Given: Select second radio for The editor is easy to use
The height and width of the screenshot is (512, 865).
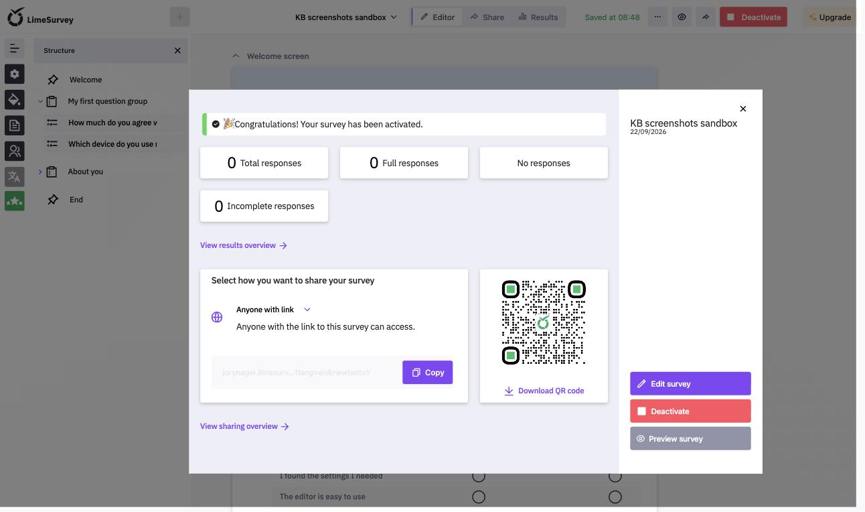Looking at the screenshot, I should click(615, 497).
